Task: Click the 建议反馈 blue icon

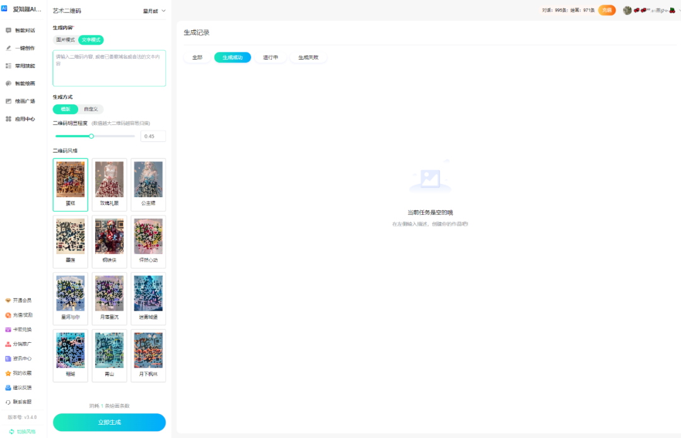Action: coord(8,388)
